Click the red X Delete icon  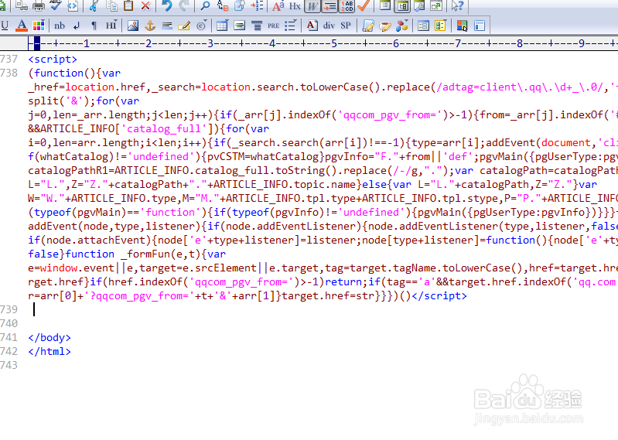tap(146, 5)
